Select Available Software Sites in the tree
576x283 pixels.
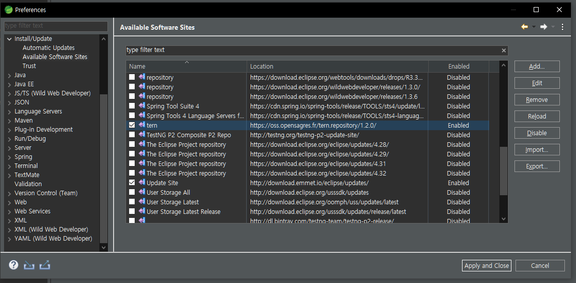55,57
